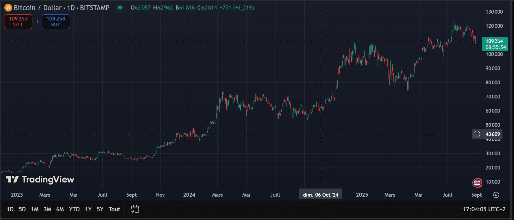The height and width of the screenshot is (220, 514).
Task: Select the Tout (all) time range
Action: (114, 209)
